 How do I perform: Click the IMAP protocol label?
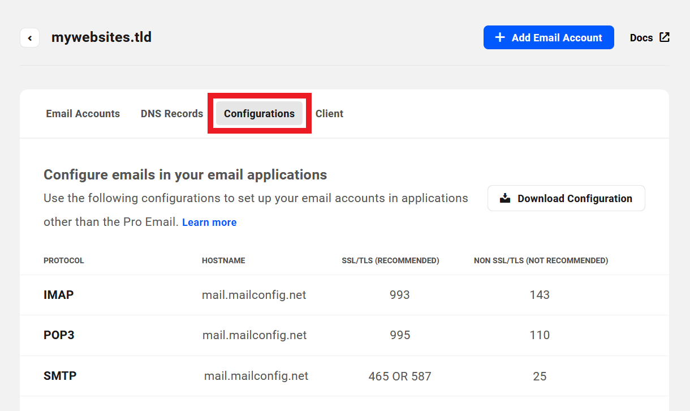[59, 295]
